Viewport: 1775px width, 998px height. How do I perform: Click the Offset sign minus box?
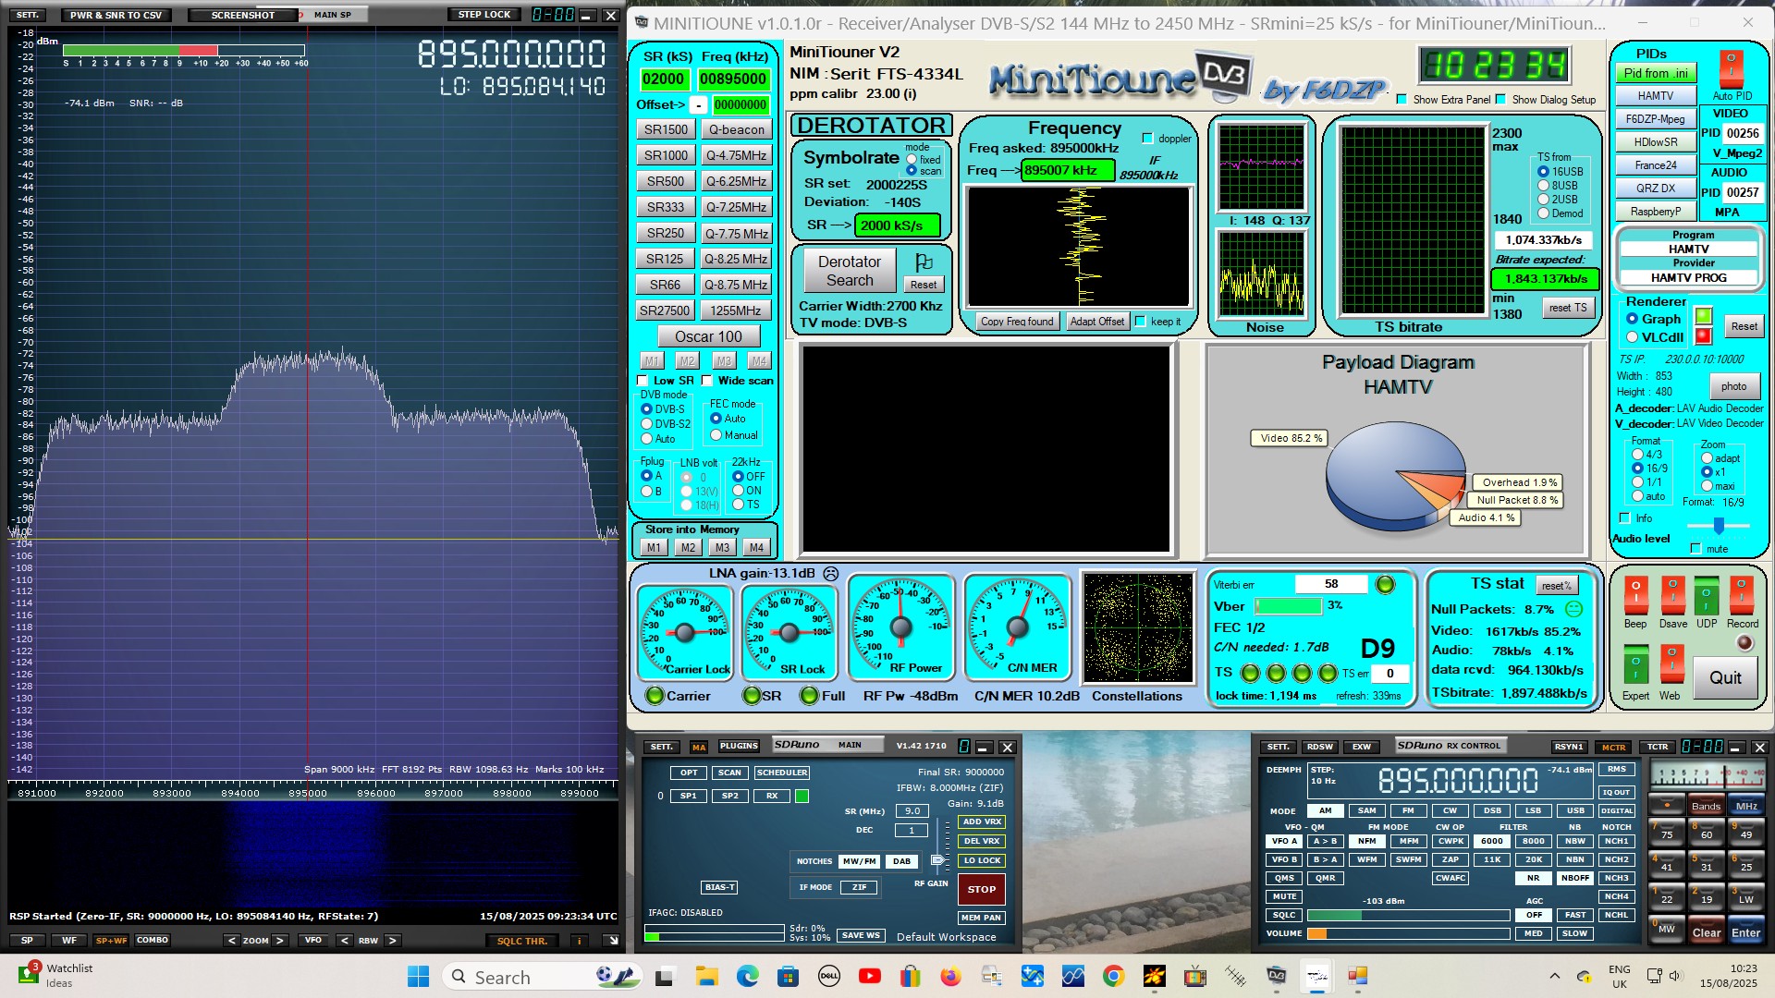coord(699,105)
